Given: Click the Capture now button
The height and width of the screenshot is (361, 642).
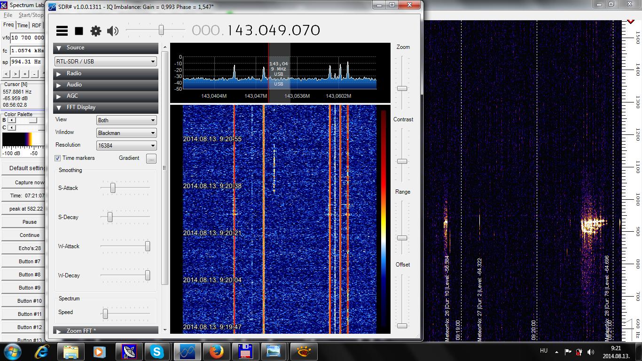Looking at the screenshot, I should (x=29, y=182).
